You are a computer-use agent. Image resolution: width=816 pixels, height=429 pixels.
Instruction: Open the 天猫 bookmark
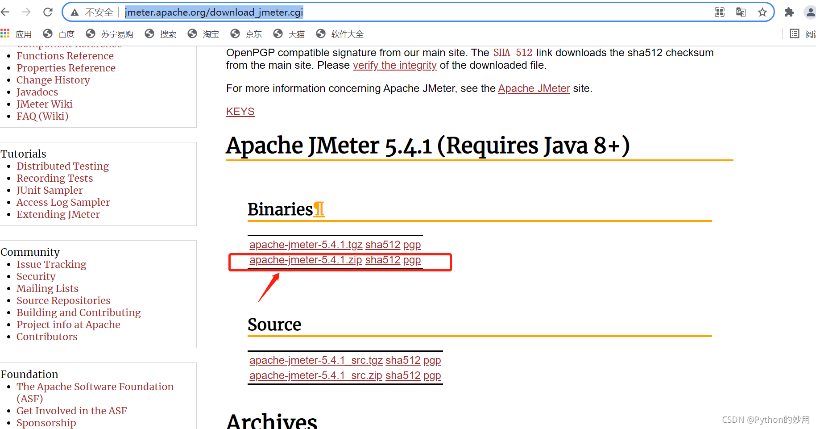[289, 34]
